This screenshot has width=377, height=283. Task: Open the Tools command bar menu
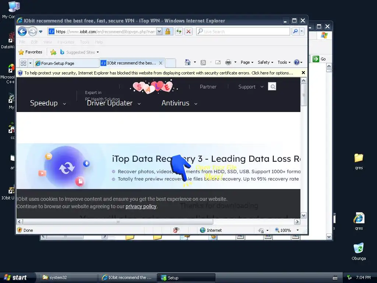(284, 62)
